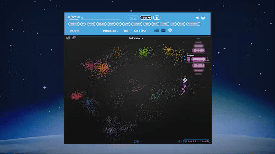Play the FairyX42 waveform
The width and height of the screenshot is (275, 154).
pyautogui.click(x=198, y=59)
